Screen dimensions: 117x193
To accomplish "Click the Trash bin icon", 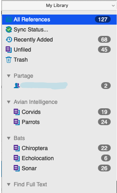I will pyautogui.click(x=8, y=60).
